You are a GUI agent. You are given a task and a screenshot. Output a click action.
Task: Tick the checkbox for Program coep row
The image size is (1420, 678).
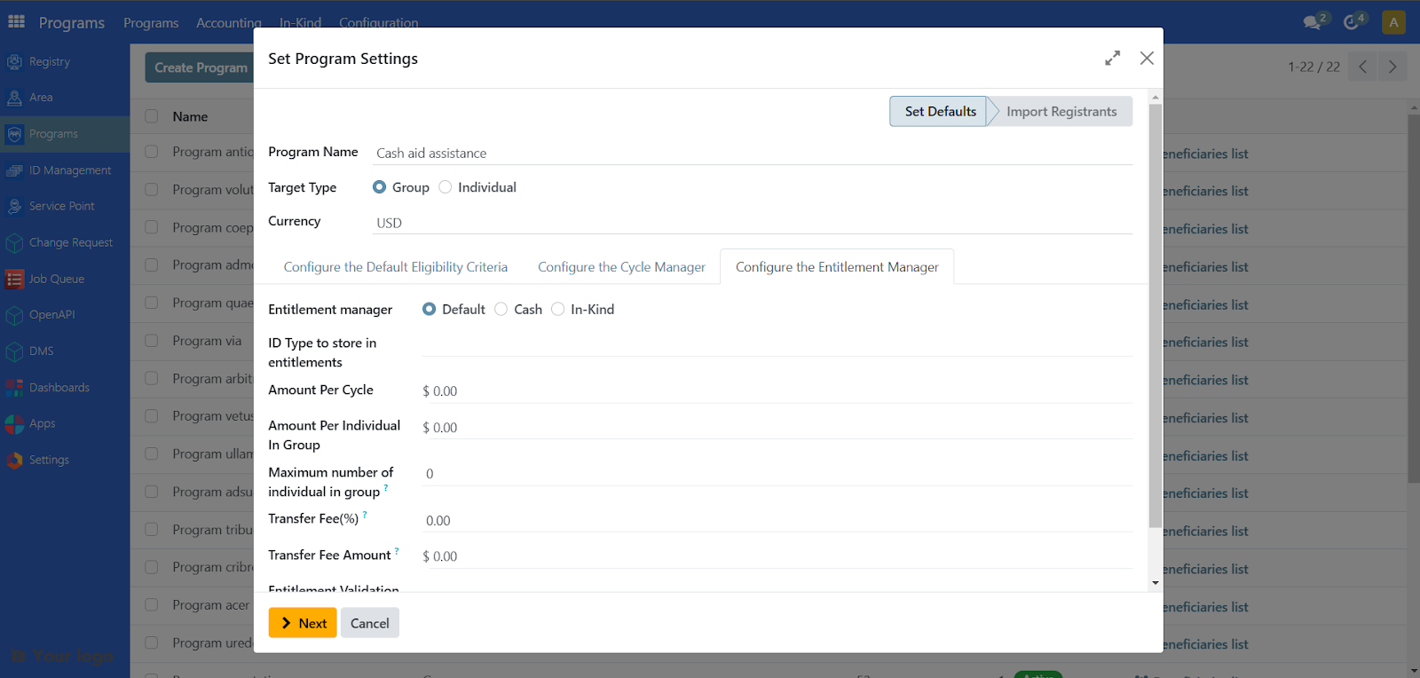coord(152,227)
